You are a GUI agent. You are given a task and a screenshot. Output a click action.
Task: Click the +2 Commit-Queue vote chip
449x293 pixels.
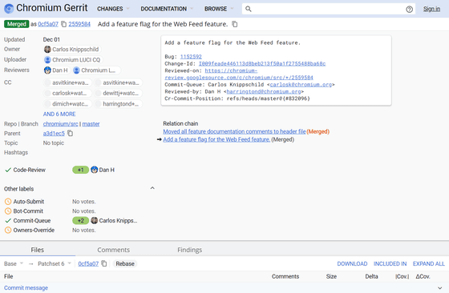click(80, 220)
